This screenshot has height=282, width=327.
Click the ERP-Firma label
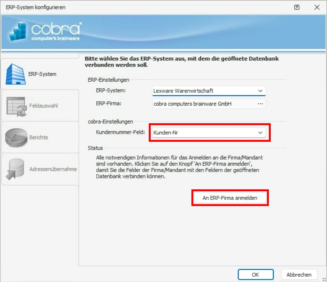point(109,104)
